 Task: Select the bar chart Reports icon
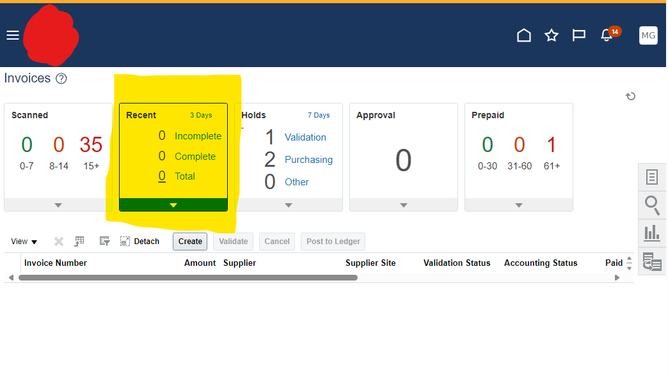tap(652, 233)
